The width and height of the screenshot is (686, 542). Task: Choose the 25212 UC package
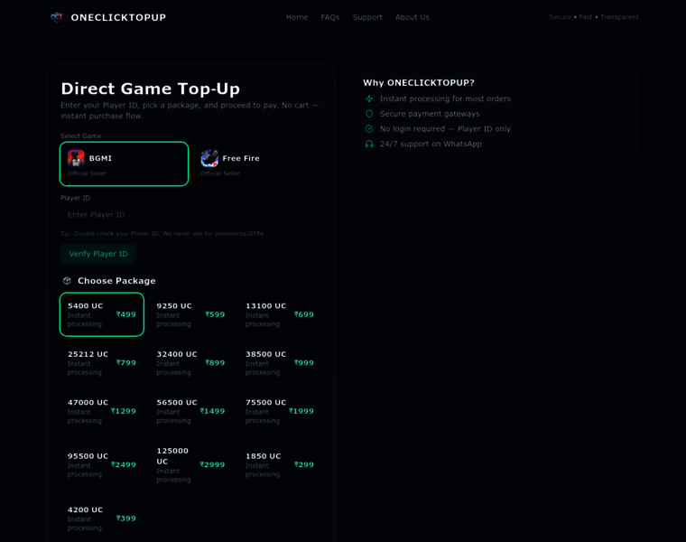[102, 362]
